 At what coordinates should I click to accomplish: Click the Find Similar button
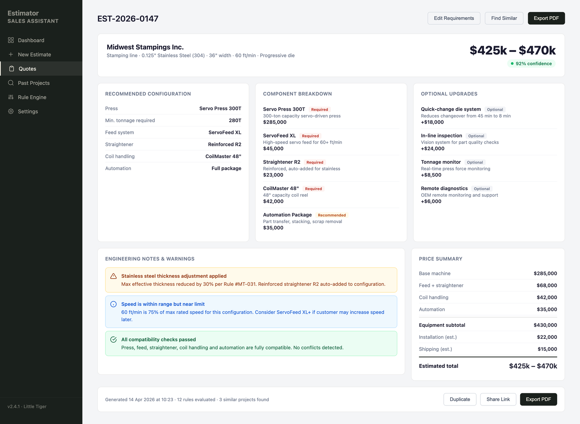pyautogui.click(x=504, y=18)
